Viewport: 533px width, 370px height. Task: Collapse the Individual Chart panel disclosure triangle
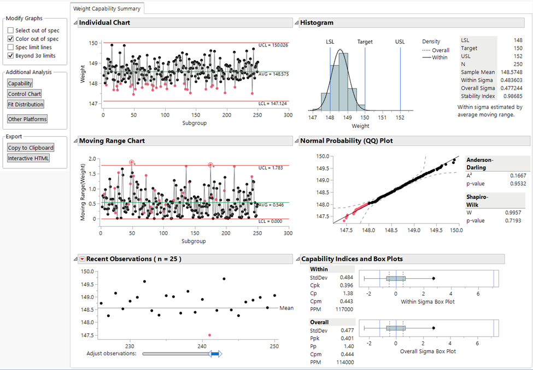[75, 22]
